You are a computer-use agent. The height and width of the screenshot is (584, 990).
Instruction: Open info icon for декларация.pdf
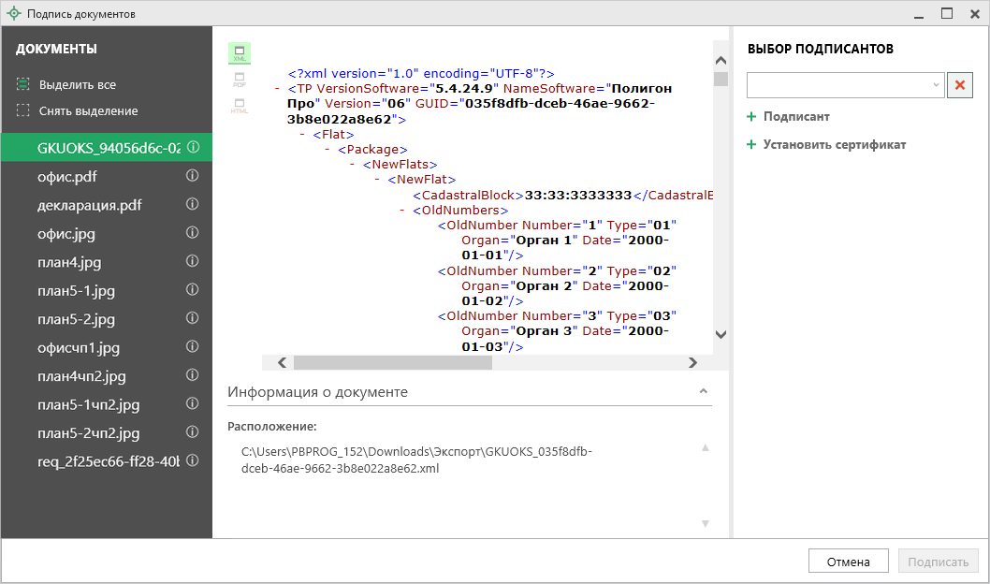tap(193, 204)
